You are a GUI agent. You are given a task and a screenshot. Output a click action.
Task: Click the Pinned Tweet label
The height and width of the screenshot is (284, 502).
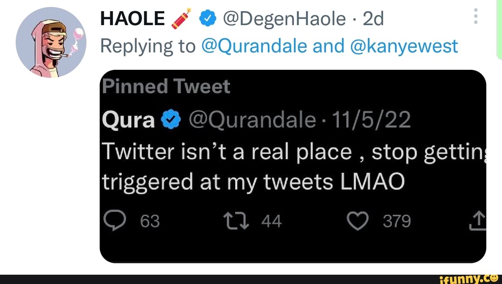coord(165,87)
